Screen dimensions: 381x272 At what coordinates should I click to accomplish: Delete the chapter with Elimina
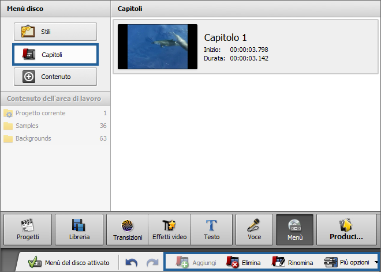click(x=243, y=263)
